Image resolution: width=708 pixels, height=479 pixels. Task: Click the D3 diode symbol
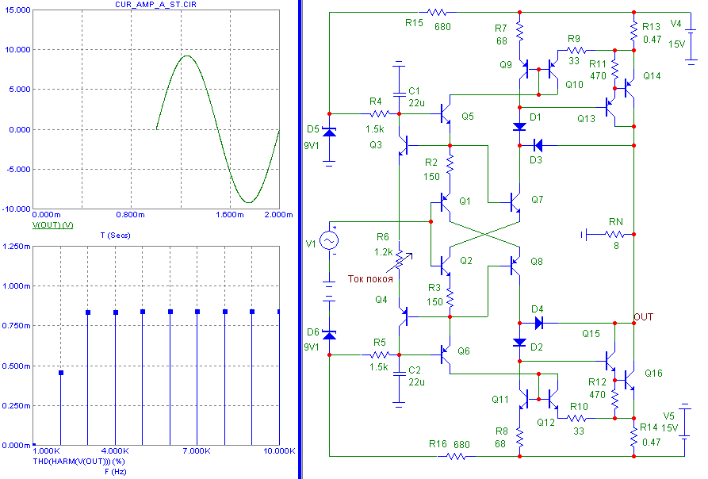(x=538, y=145)
